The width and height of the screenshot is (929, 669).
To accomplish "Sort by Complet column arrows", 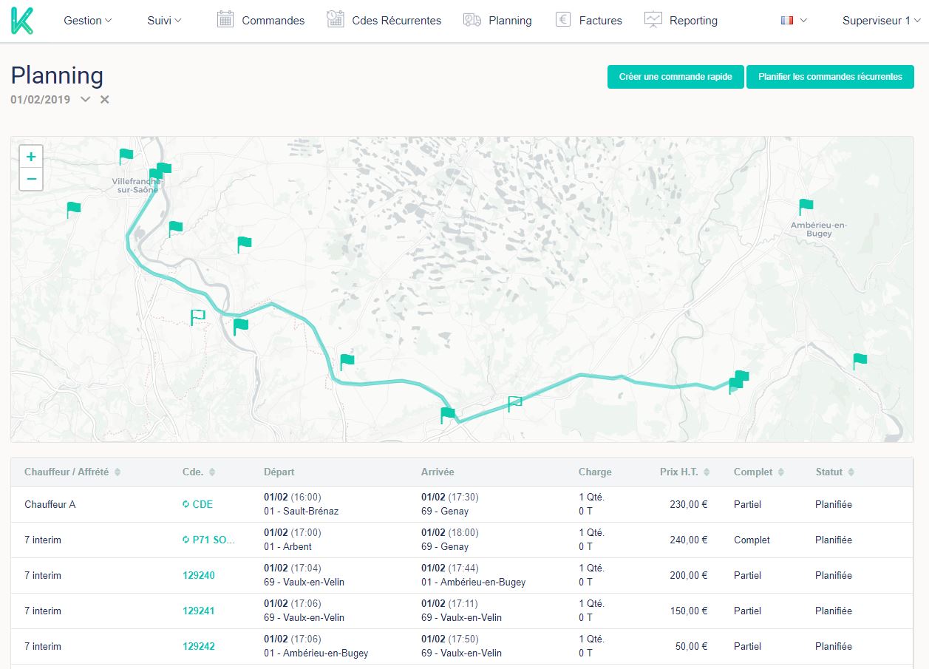I will 780,472.
